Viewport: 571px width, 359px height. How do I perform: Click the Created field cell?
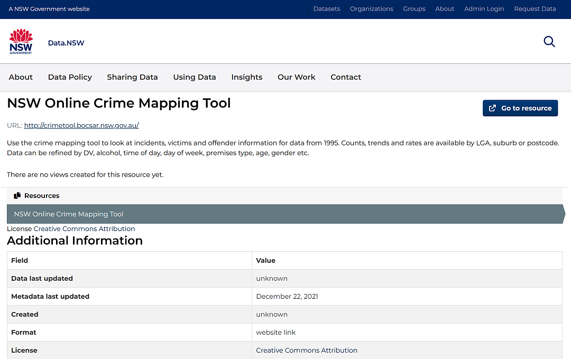[130, 314]
